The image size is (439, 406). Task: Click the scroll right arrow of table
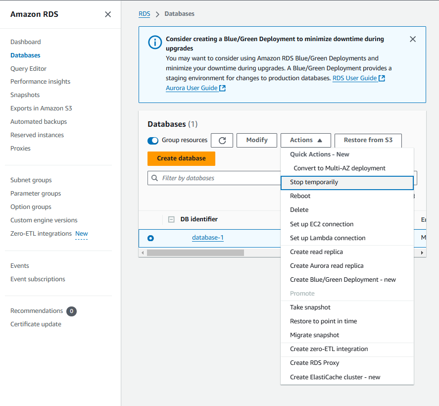pyautogui.click(x=422, y=253)
